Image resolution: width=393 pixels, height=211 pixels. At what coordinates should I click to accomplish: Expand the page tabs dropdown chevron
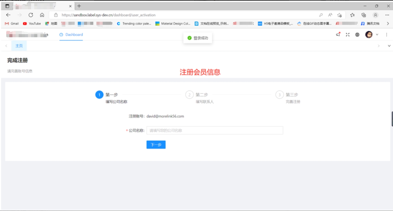point(389,46)
